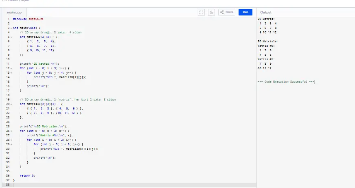Toggle fullscreen mode for the editor
The image size is (355, 188).
201,12
